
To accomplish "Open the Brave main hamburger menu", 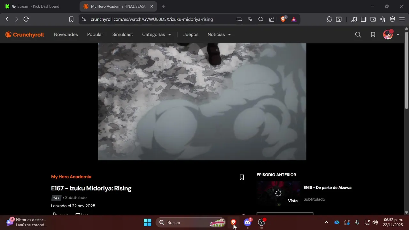I will point(402,19).
